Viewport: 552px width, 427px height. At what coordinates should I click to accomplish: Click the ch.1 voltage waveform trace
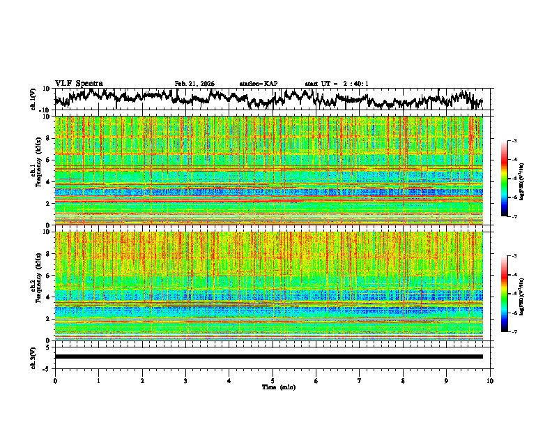tap(268, 99)
